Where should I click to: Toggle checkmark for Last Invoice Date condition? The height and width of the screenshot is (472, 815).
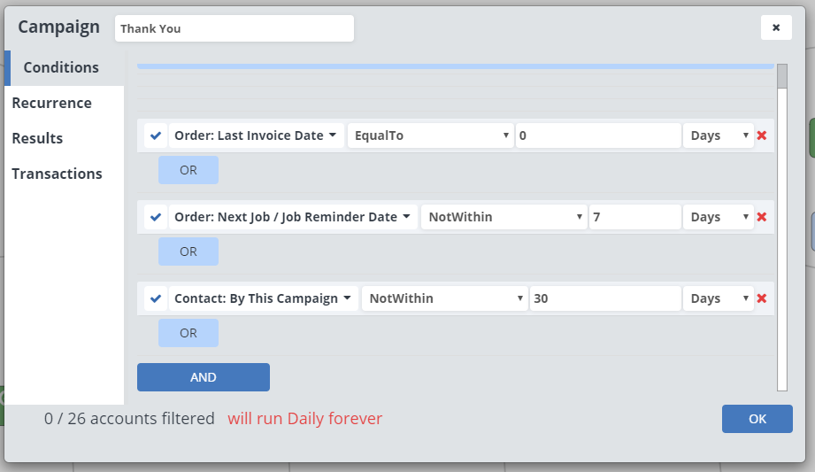click(156, 135)
